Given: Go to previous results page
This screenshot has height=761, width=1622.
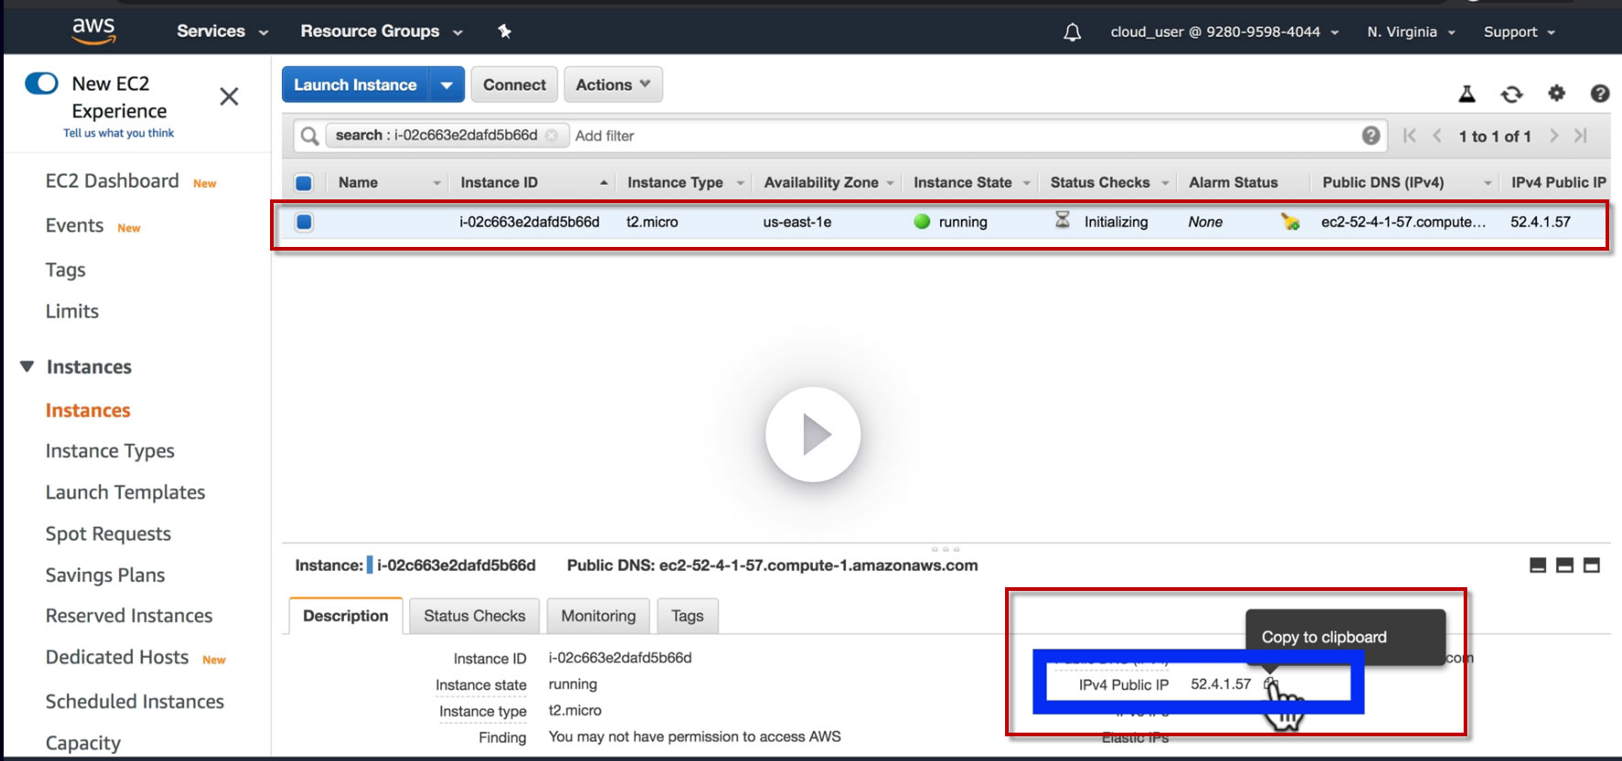Looking at the screenshot, I should tap(1437, 135).
